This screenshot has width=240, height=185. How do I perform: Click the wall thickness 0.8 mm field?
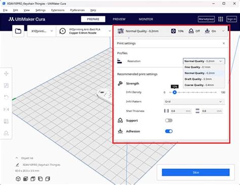[181, 111]
